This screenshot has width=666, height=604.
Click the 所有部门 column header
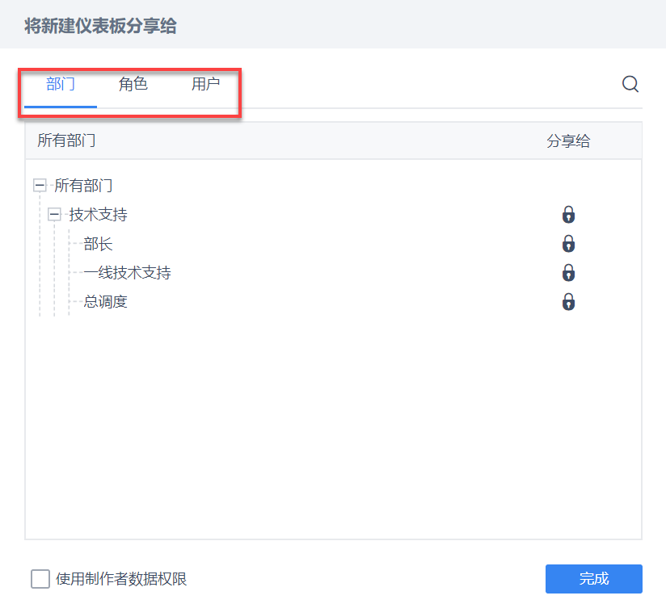(66, 141)
